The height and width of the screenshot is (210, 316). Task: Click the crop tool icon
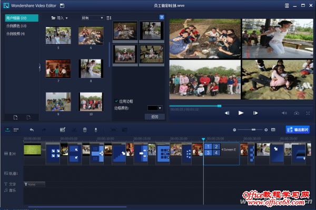pos(114,130)
